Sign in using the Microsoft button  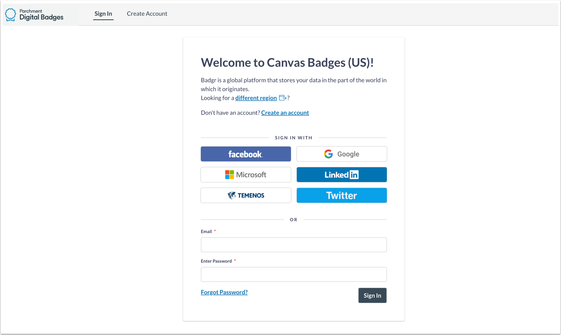[246, 174]
